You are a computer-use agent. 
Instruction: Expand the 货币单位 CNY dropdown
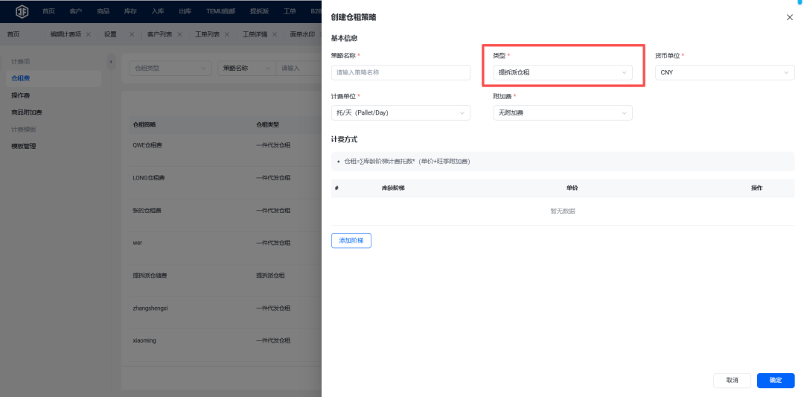pos(724,72)
